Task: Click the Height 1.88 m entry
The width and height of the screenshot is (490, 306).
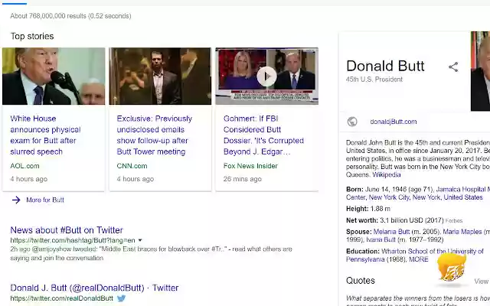Action: click(x=368, y=209)
